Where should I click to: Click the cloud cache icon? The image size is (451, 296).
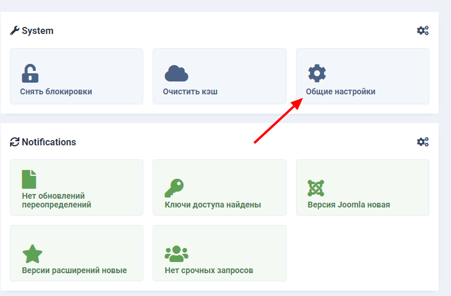point(176,73)
